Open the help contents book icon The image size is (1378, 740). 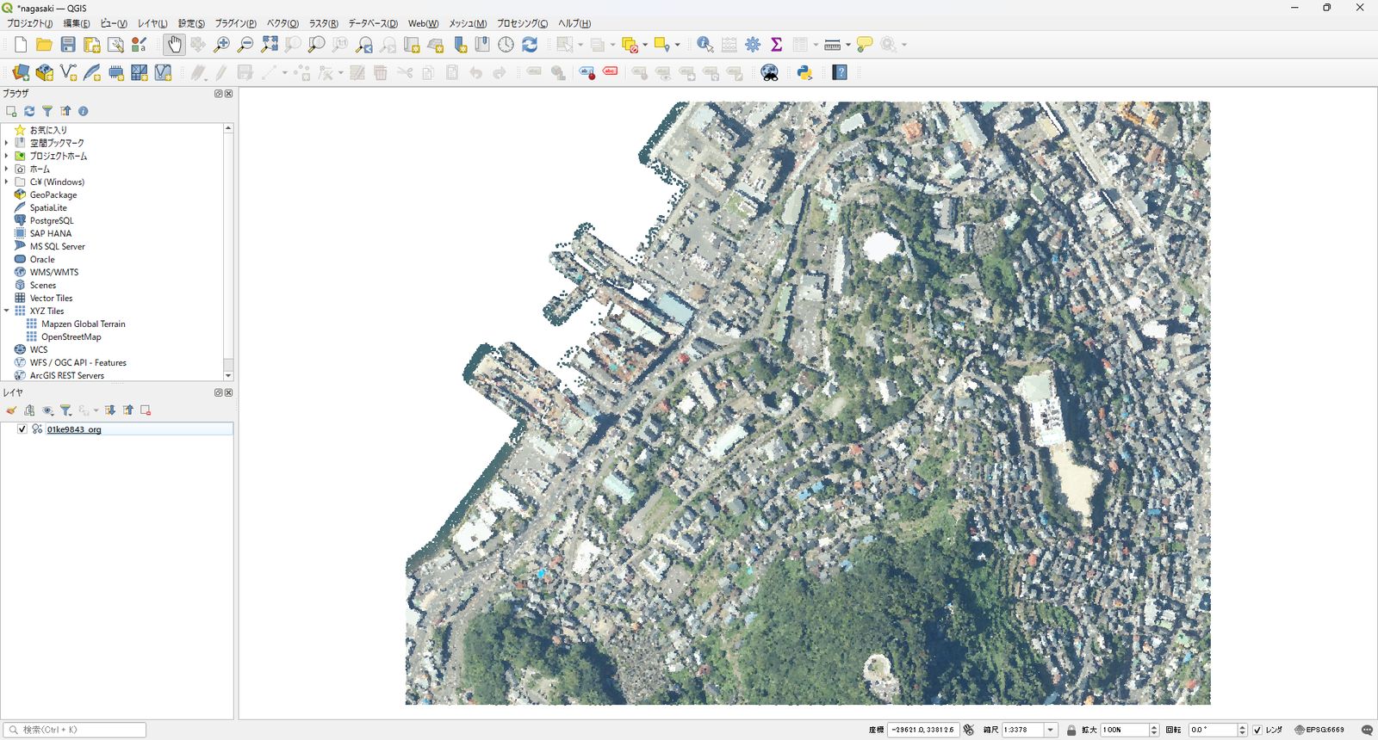(841, 73)
